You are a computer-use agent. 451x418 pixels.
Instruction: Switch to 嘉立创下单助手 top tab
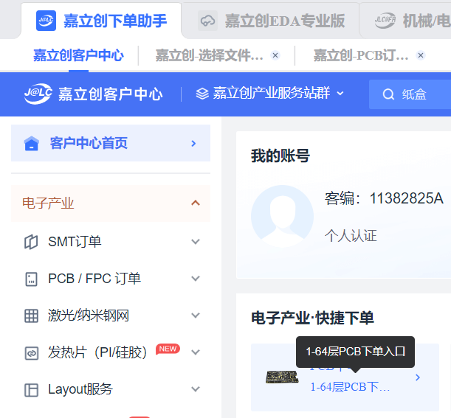pos(101,21)
